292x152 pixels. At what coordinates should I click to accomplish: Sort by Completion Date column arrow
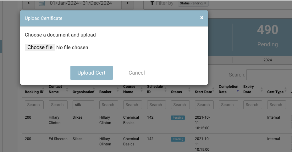pos(238,91)
